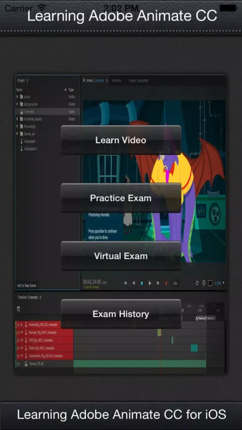This screenshot has width=242, height=430.
Task: Launch the Virtual Exam
Action: coord(121,256)
